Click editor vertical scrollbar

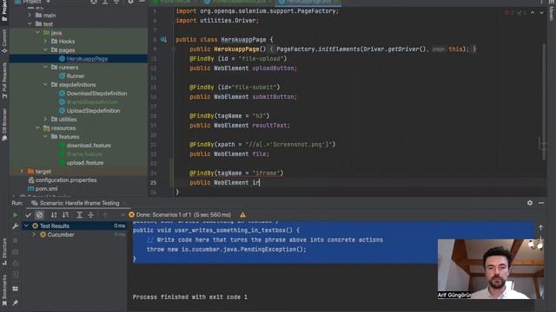click(x=544, y=102)
